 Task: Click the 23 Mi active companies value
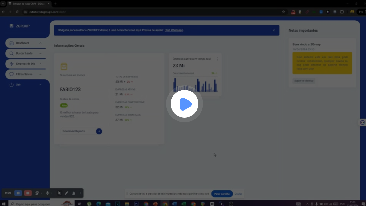point(179,66)
